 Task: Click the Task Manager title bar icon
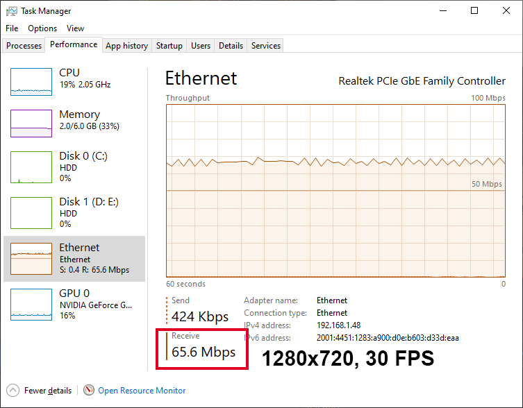click(x=12, y=11)
